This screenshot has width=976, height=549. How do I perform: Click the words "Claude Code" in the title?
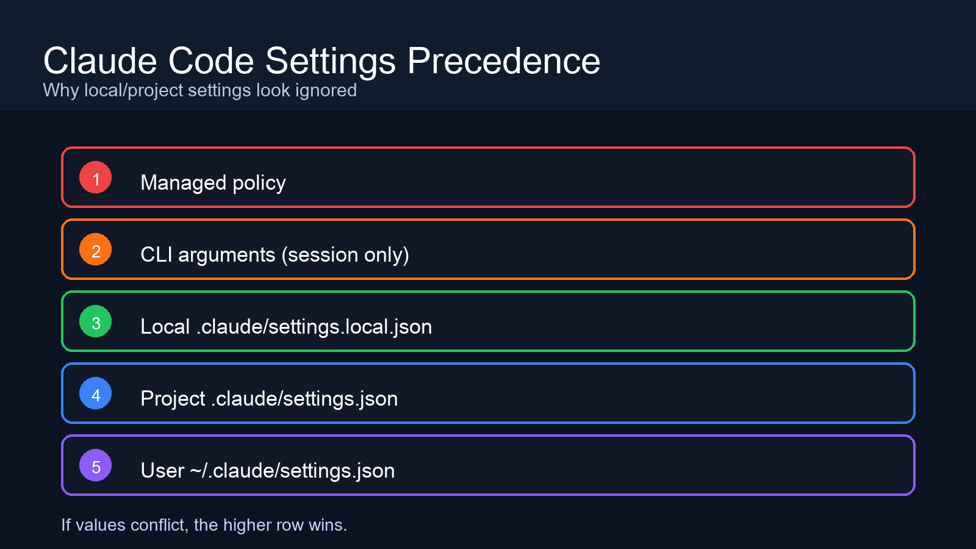point(148,61)
